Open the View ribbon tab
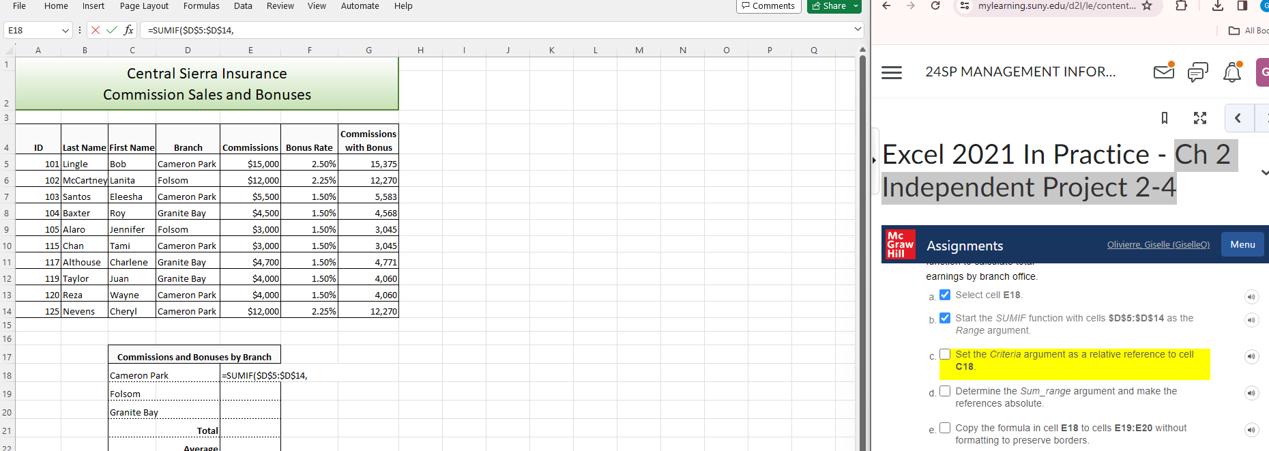This screenshot has height=451, width=1269. (317, 5)
